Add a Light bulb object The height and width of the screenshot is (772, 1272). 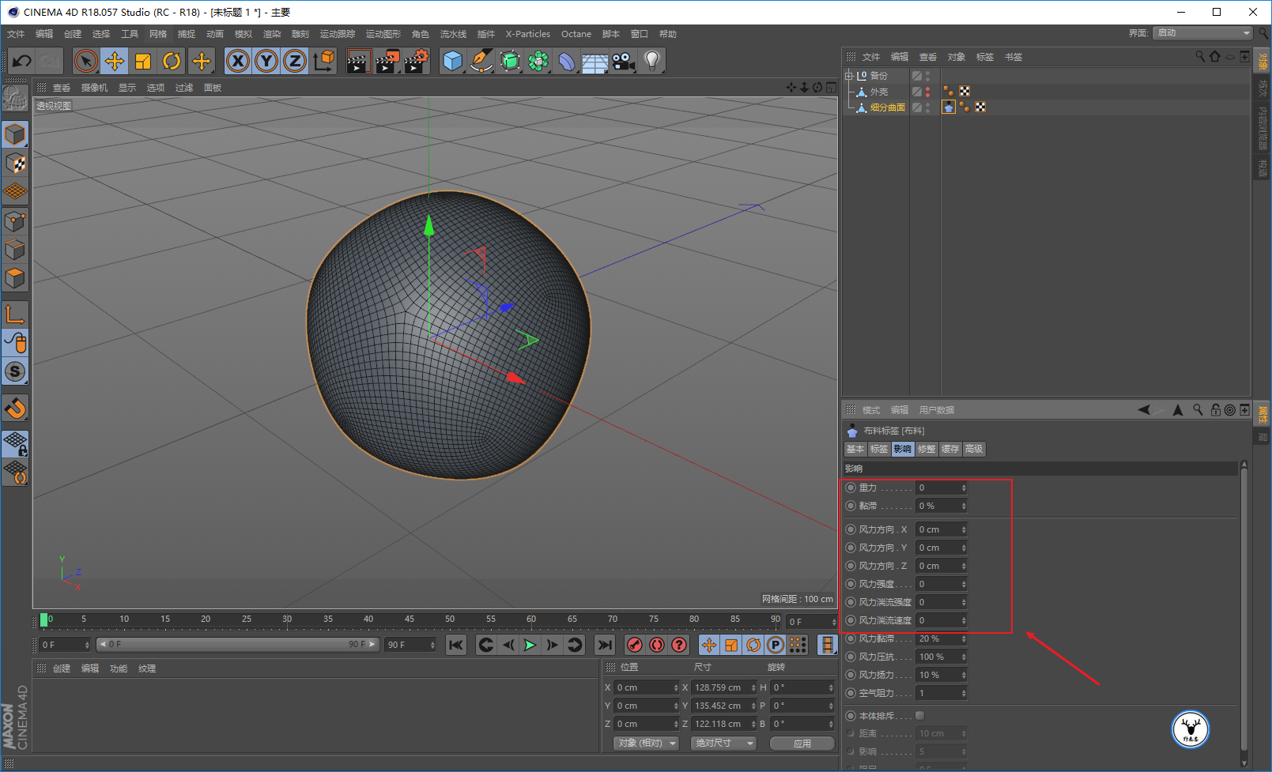(x=651, y=61)
